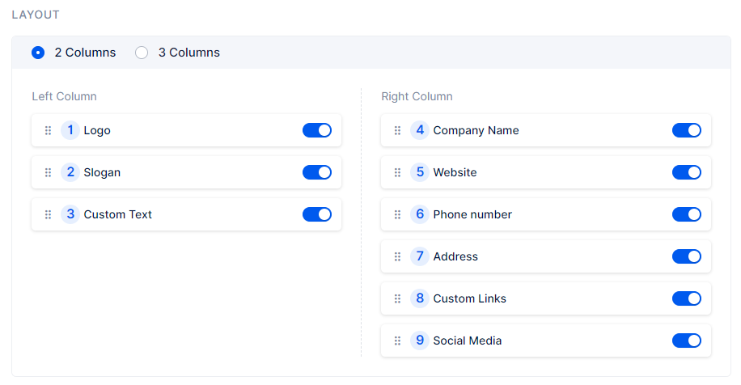Click the Phone number drag handle
741x385 pixels.
[397, 214]
